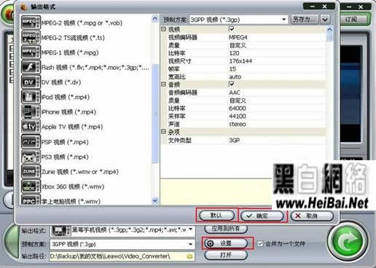Click the 默认 default button
This screenshot has width=376, height=268.
(216, 216)
